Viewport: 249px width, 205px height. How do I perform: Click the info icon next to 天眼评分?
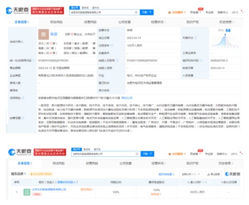click(x=195, y=38)
